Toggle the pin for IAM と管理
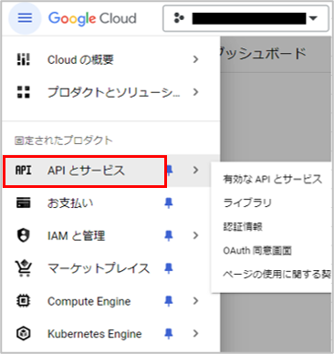The width and height of the screenshot is (334, 354). pos(169,235)
